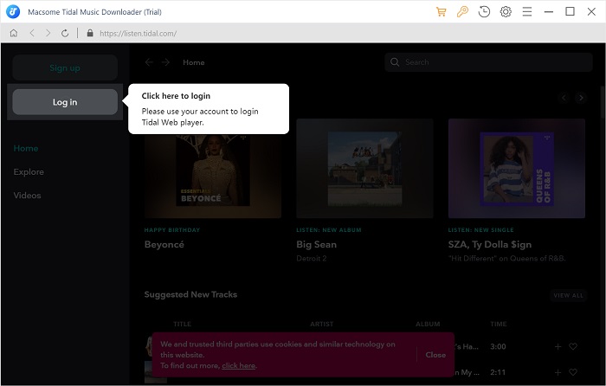606x386 pixels.
Task: Add the 3:00 track with plus icon
Action: 558,347
